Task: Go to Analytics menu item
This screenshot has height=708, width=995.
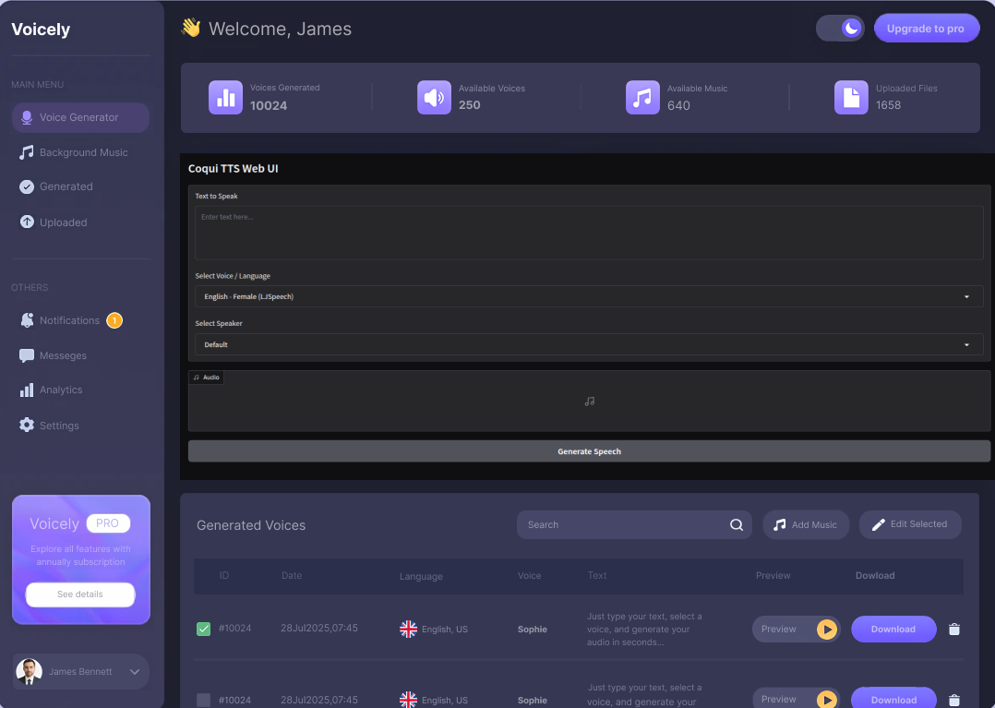Action: pos(61,390)
